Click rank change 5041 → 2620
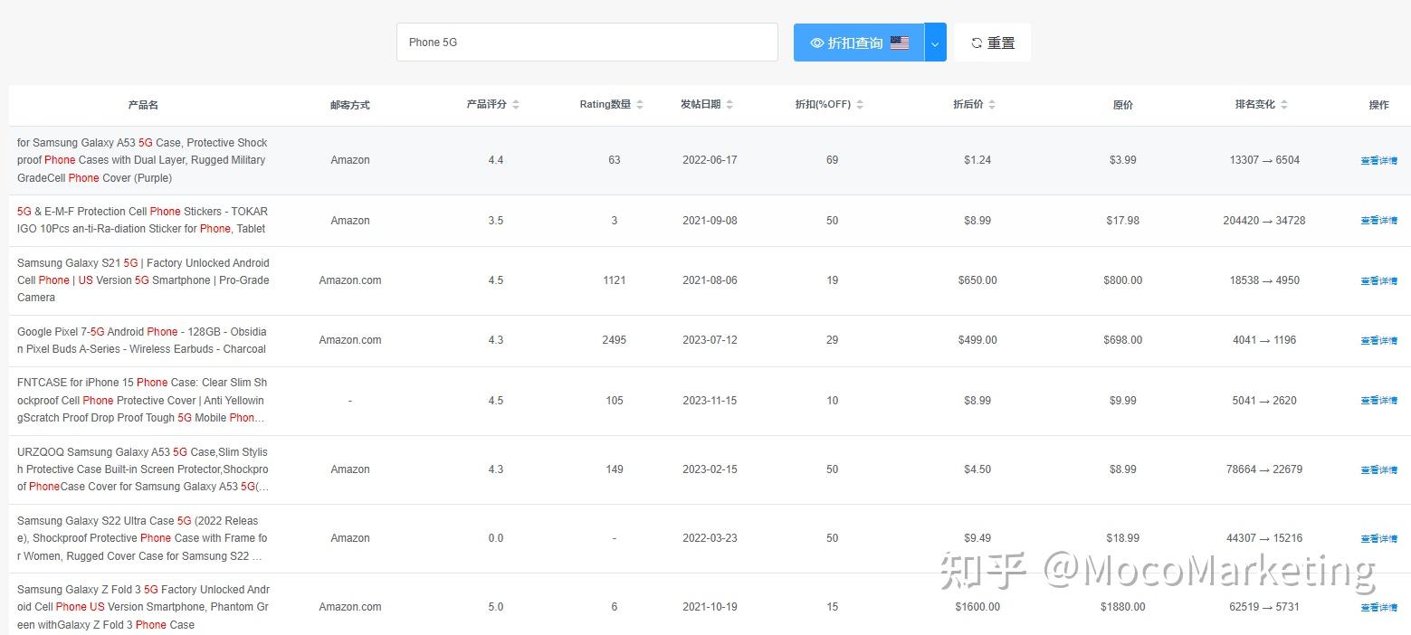1411x635 pixels. [x=1264, y=401]
